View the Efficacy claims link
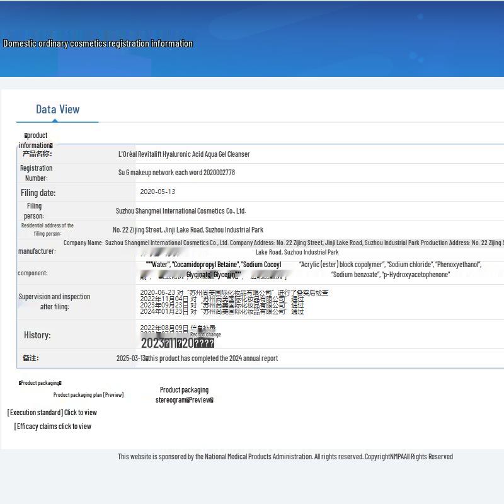 pyautogui.click(x=53, y=427)
